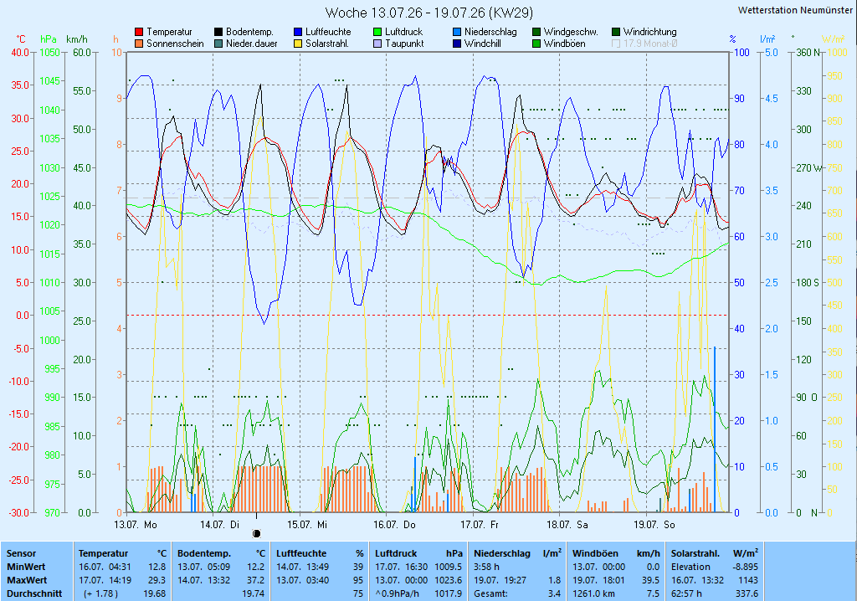Click the Solarstrahl. column header in the table
Image resolution: width=857 pixels, height=601 pixels.
pyautogui.click(x=695, y=553)
